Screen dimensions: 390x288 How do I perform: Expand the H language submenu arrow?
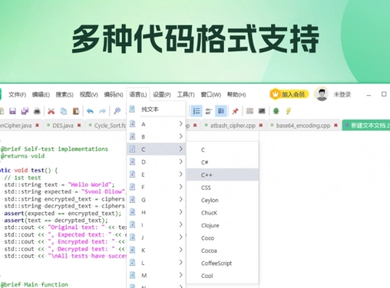pyautogui.click(x=180, y=212)
